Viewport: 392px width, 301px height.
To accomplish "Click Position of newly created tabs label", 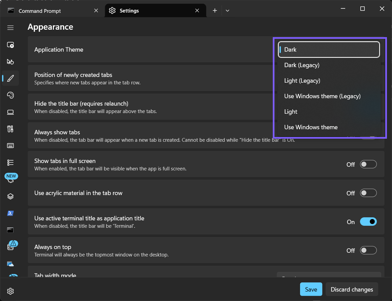I will [x=73, y=75].
